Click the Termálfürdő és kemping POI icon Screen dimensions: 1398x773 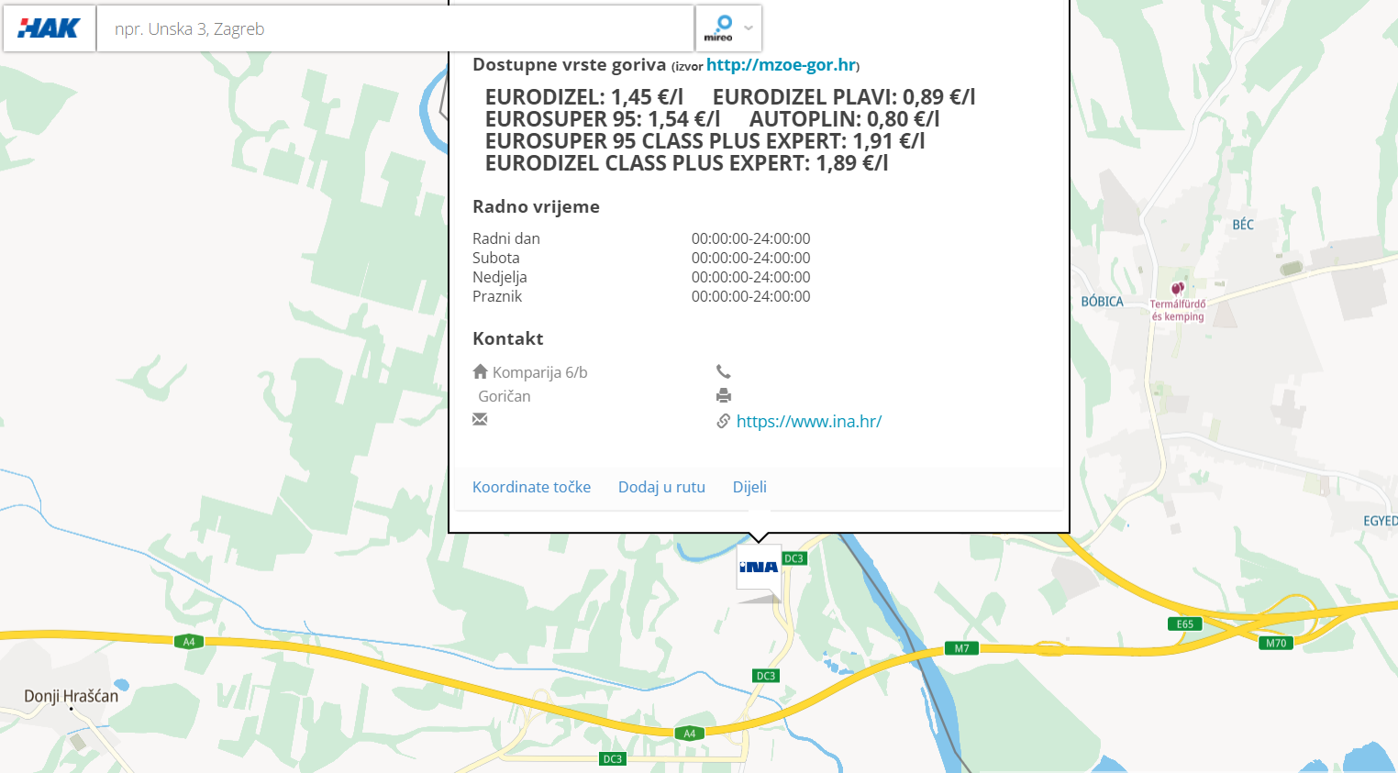tap(1177, 289)
